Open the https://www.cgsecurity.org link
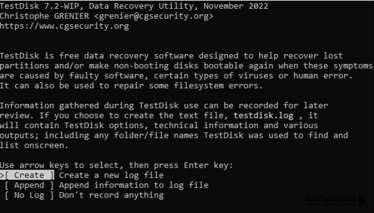Viewport: 374px width, 213px height. point(64,26)
